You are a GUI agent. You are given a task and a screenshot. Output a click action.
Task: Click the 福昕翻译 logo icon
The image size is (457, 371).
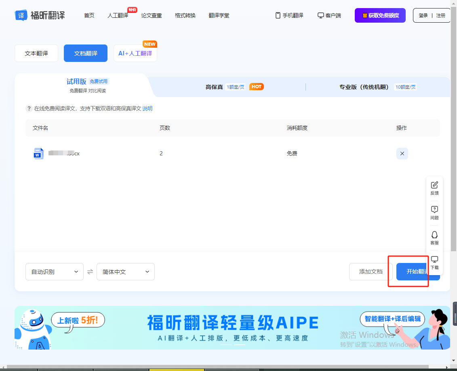21,15
